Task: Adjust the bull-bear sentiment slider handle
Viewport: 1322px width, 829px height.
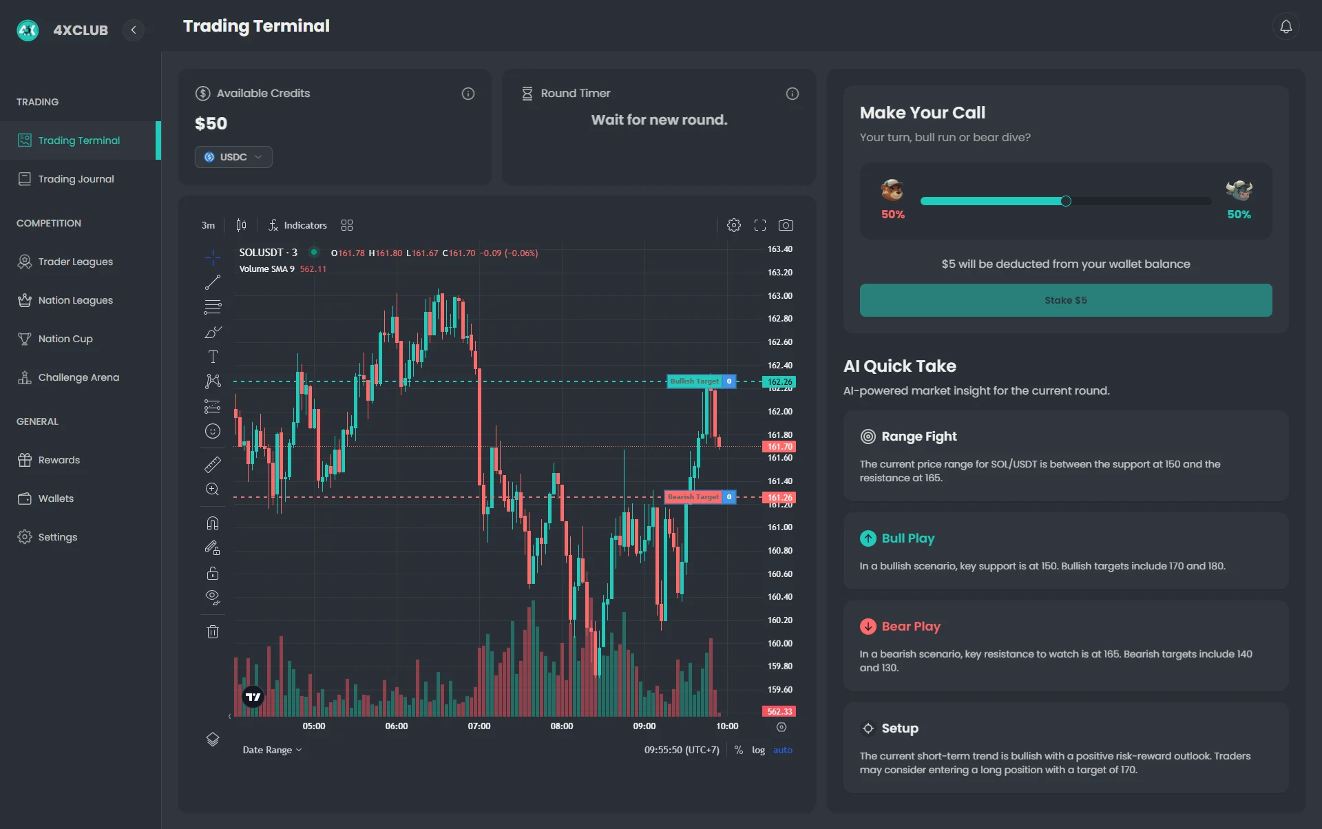Action: 1066,201
